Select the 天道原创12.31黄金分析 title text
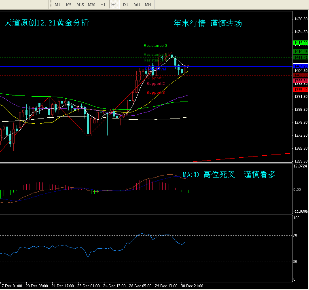This screenshot has width=309, height=290. [47, 23]
